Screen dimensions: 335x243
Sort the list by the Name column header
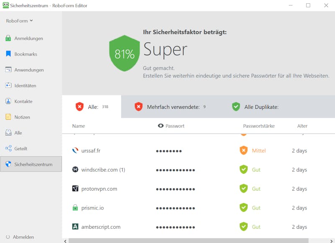click(x=78, y=126)
